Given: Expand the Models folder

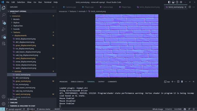Looking at the screenshot, I should 32,19.
